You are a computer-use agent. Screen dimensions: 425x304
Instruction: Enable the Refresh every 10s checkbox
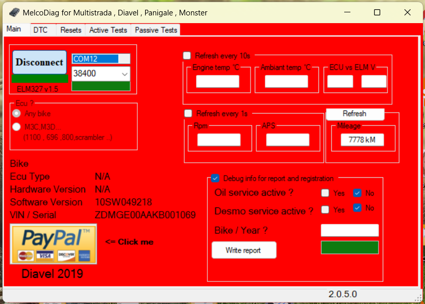187,55
